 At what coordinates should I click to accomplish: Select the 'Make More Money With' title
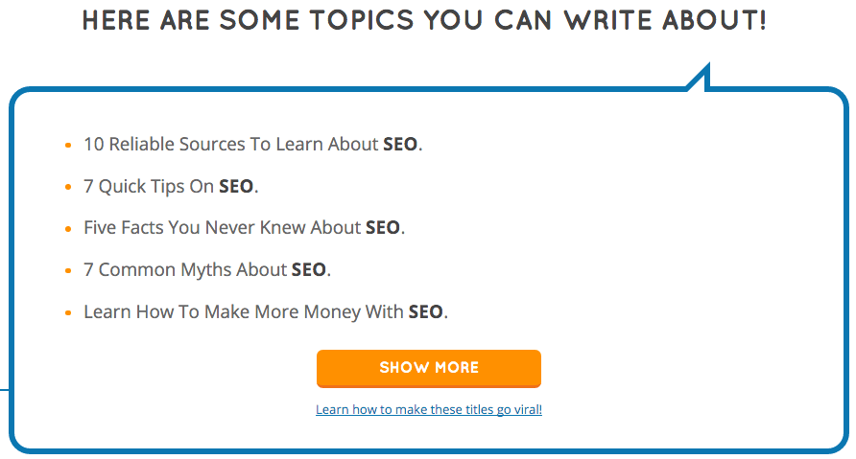pos(244,312)
